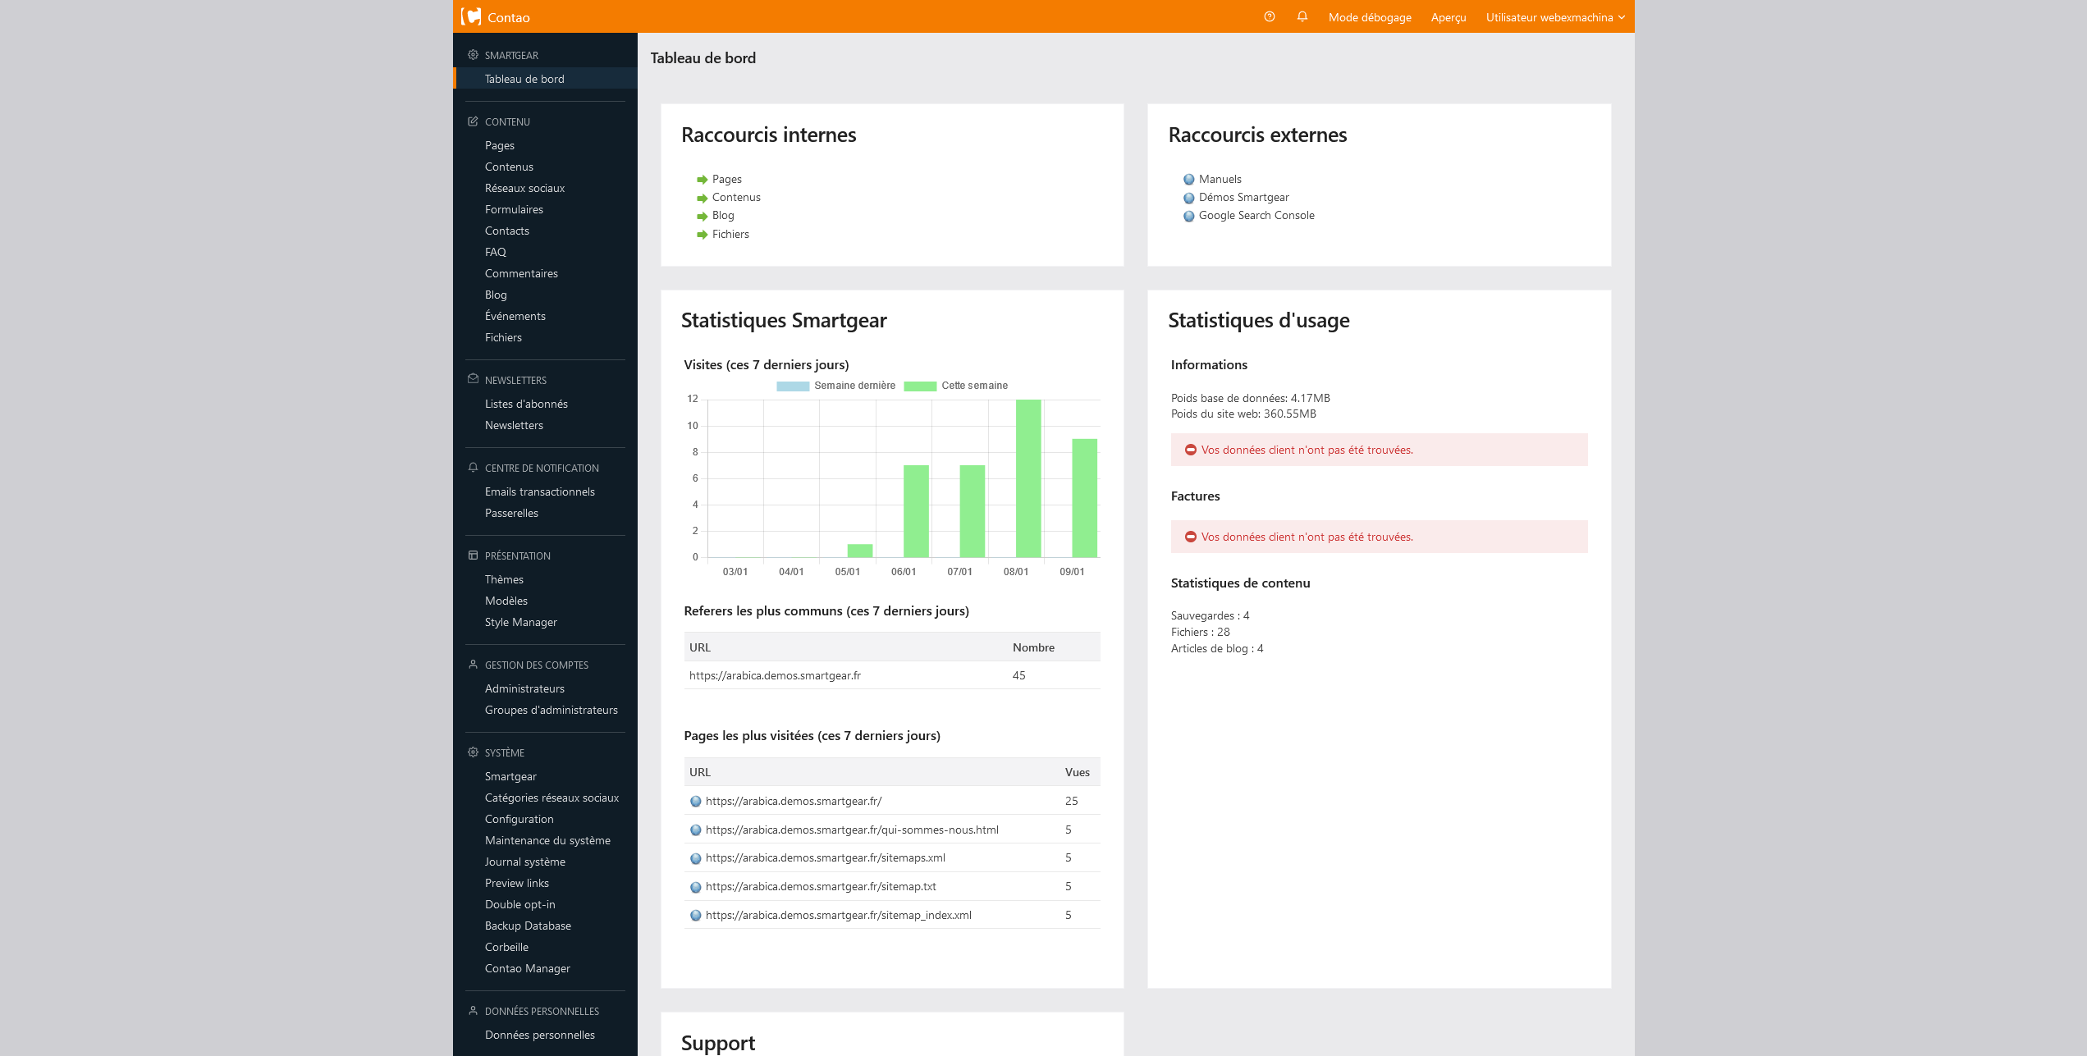Toggle Semaine dernière legend in chart
2087x1056 pixels.
click(835, 386)
